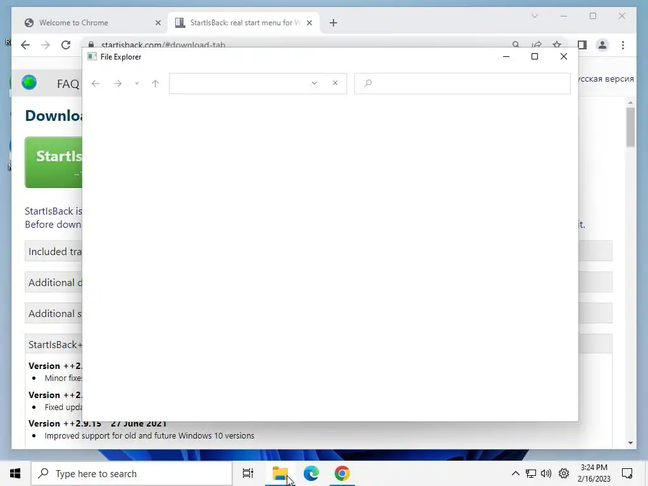
Task: Close the Welcome to Chrome tab
Action: coord(158,23)
